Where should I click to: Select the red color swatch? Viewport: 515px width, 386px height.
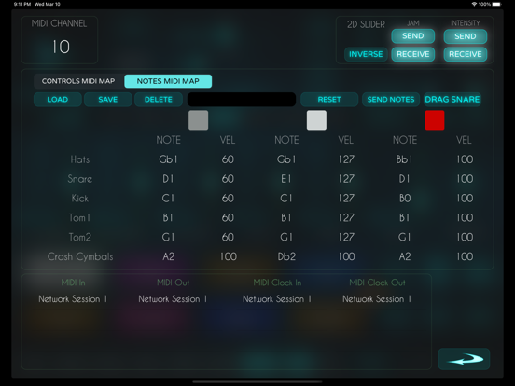click(x=435, y=120)
